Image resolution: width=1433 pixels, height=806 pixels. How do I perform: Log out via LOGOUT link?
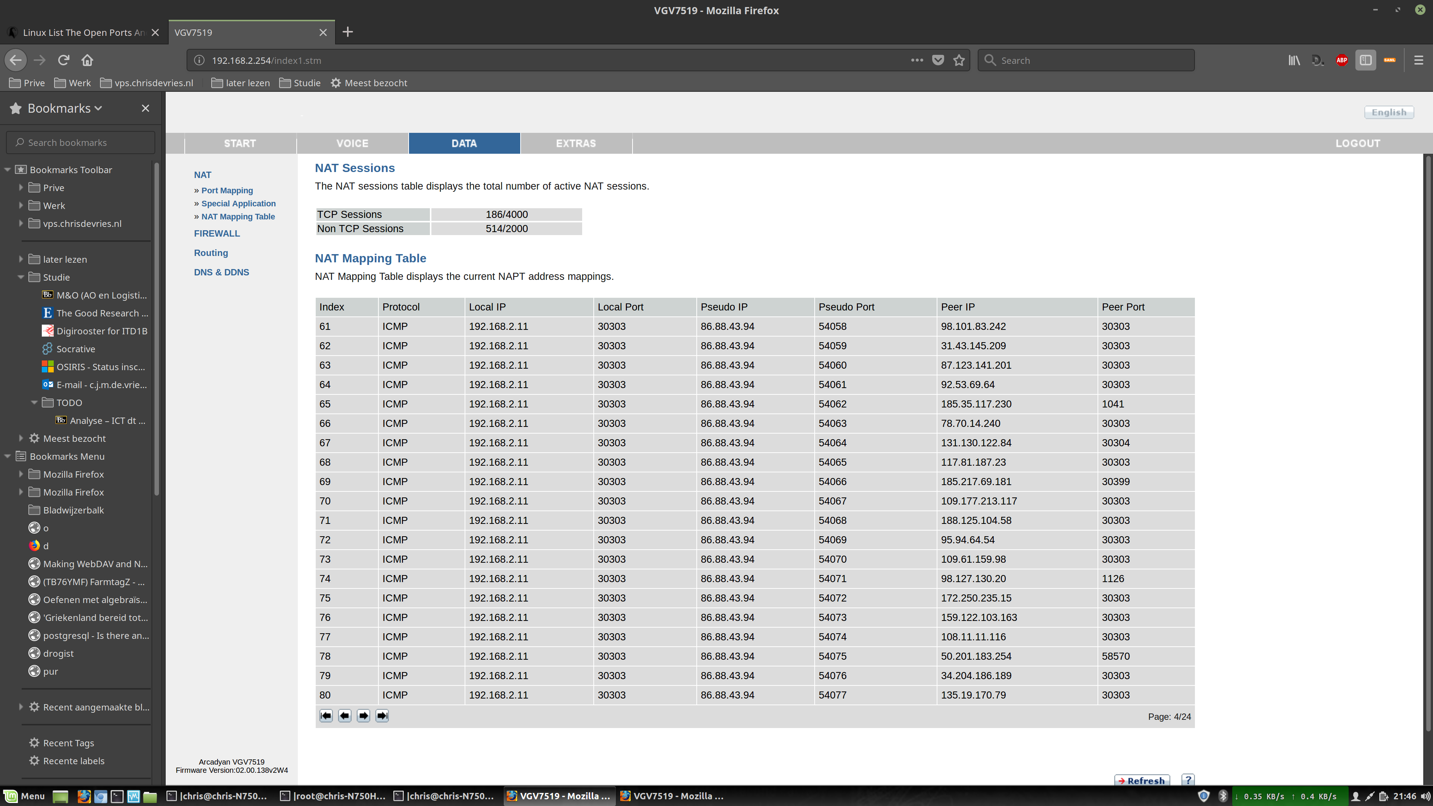click(x=1357, y=143)
